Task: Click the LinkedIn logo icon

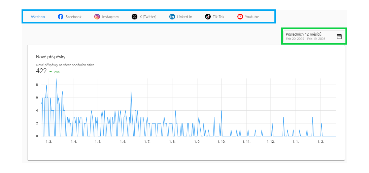Action: 172,17
